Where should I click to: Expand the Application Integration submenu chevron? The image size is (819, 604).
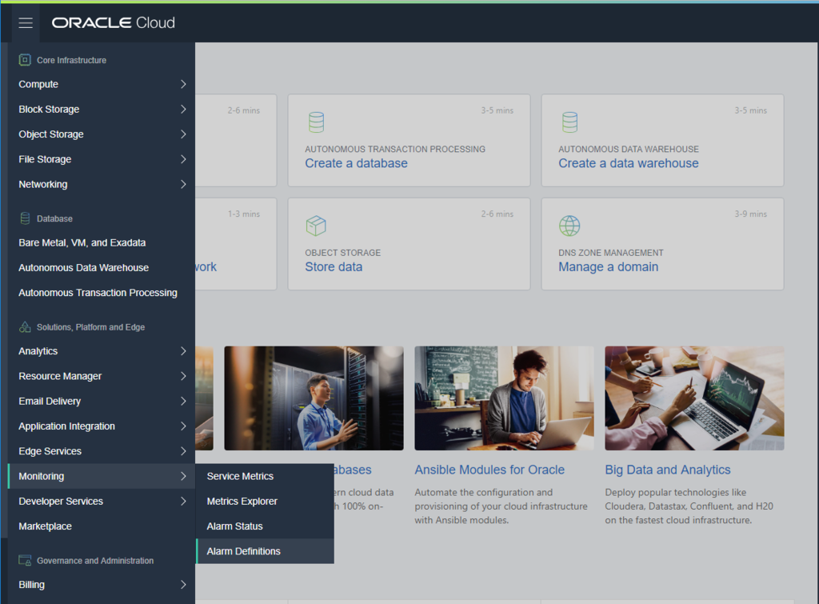pos(183,426)
